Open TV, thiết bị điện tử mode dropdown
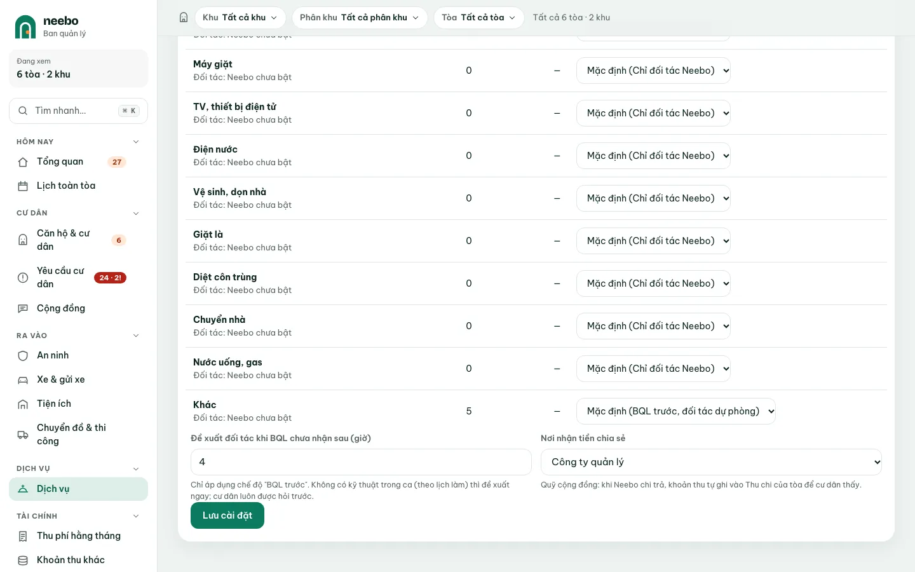The height and width of the screenshot is (572, 915). (x=653, y=113)
